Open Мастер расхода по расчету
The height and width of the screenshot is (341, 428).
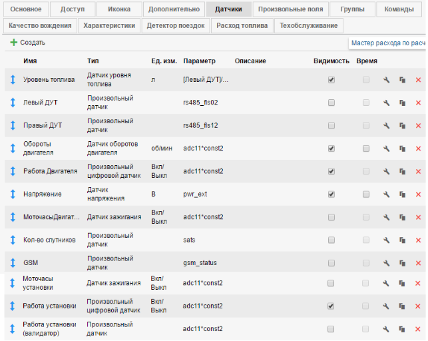point(387,43)
